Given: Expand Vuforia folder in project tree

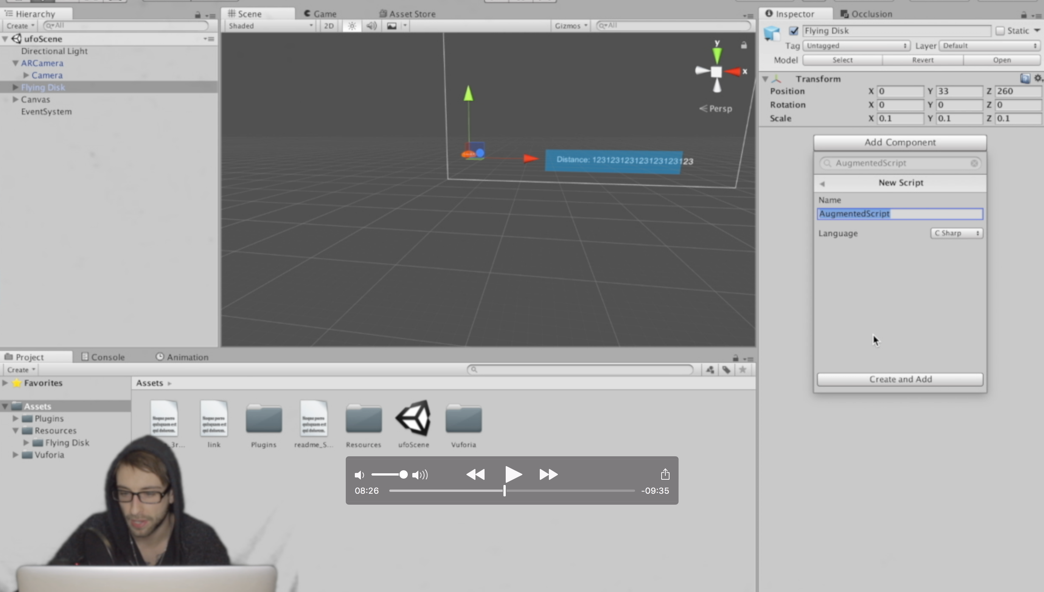Looking at the screenshot, I should (16, 454).
